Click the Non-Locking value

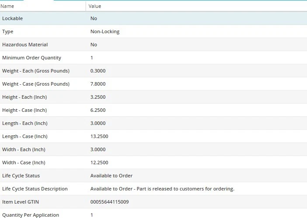coord(105,31)
